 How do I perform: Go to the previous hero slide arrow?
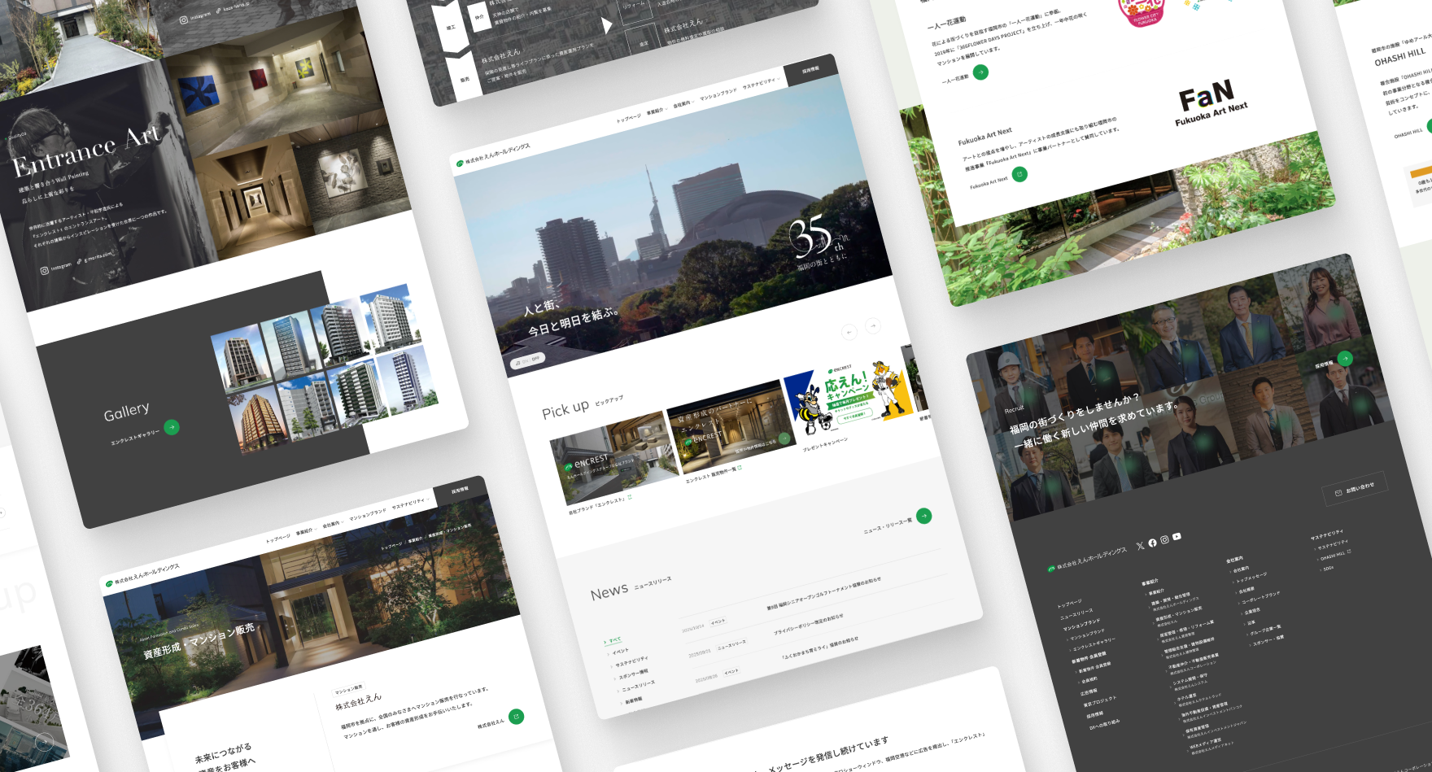point(849,332)
